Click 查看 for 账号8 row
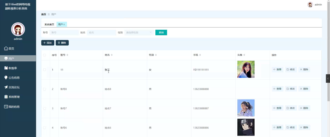 click(277, 89)
